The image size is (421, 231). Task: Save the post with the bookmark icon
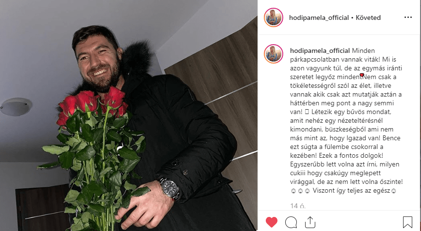(x=407, y=222)
